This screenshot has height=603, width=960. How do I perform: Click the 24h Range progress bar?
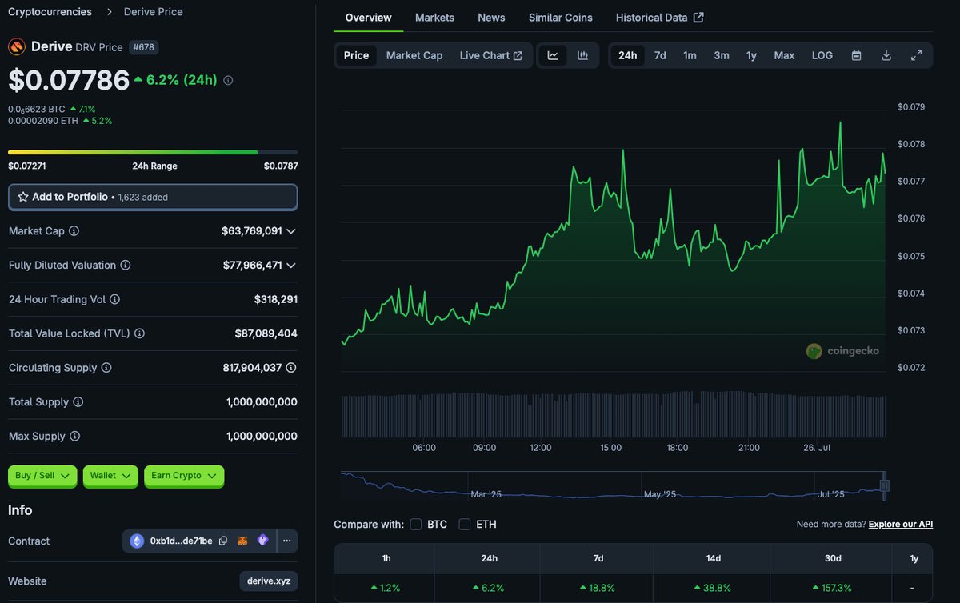153,152
